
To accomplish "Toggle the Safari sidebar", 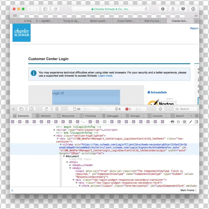I will pos(45,9).
